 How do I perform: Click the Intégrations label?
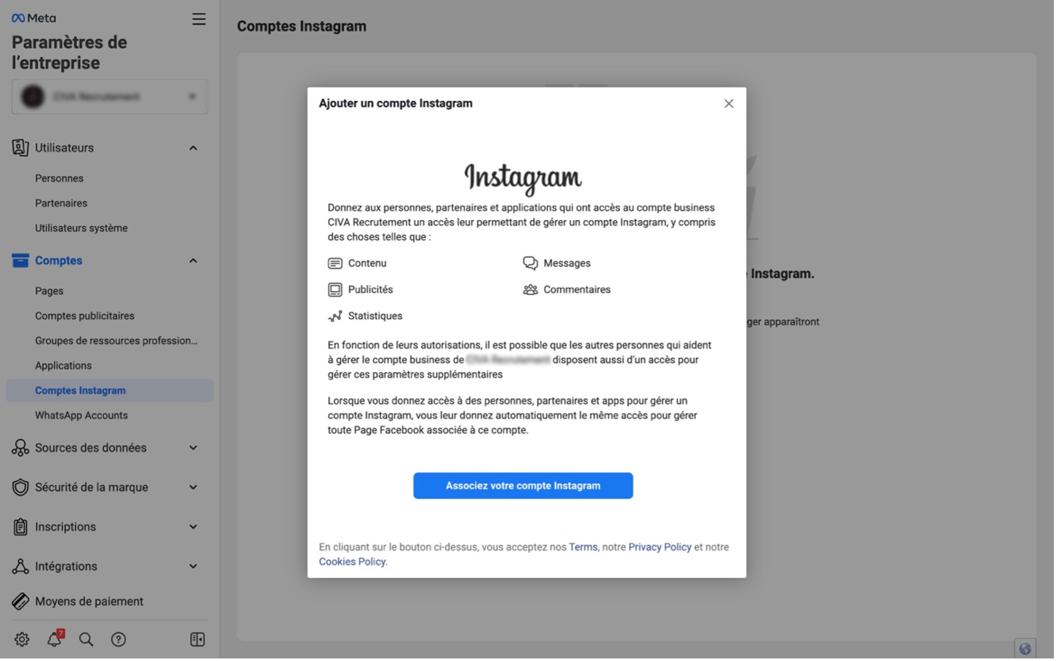click(66, 567)
